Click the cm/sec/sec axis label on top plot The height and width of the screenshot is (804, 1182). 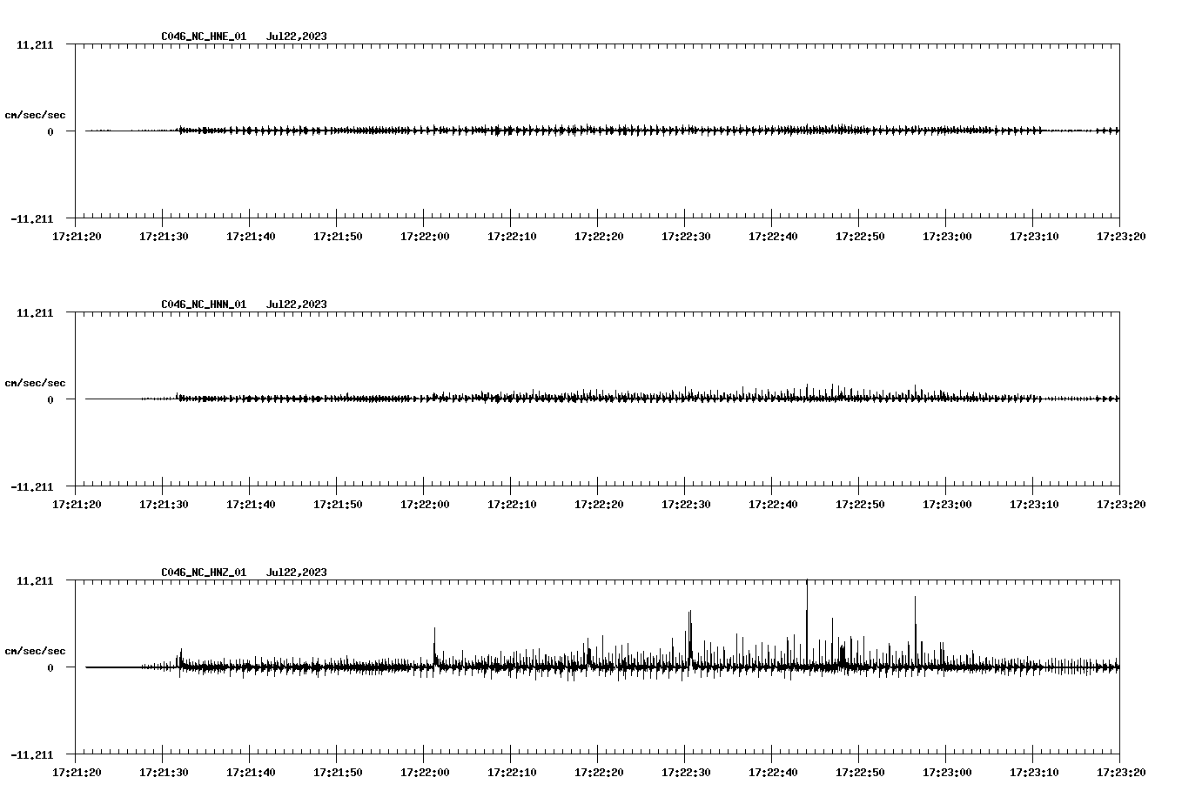pos(36,112)
